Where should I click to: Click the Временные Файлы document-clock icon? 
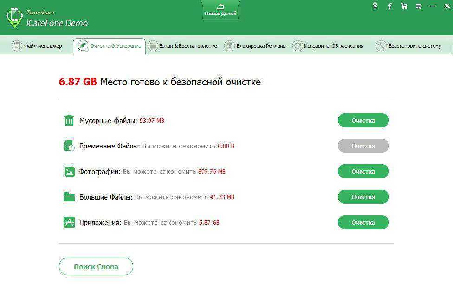(x=69, y=146)
